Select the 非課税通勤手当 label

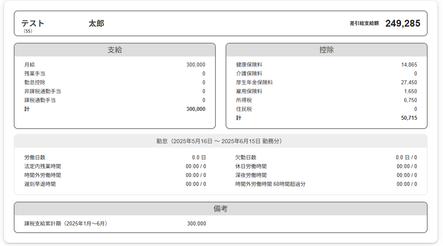(x=42, y=92)
